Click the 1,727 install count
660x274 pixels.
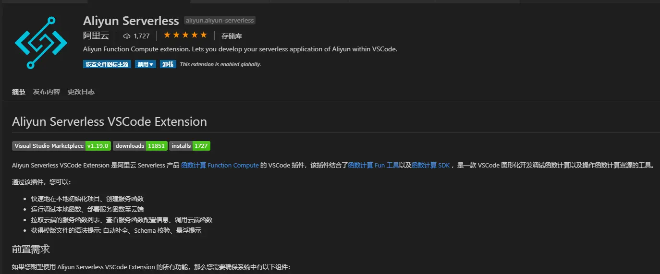[x=142, y=36]
